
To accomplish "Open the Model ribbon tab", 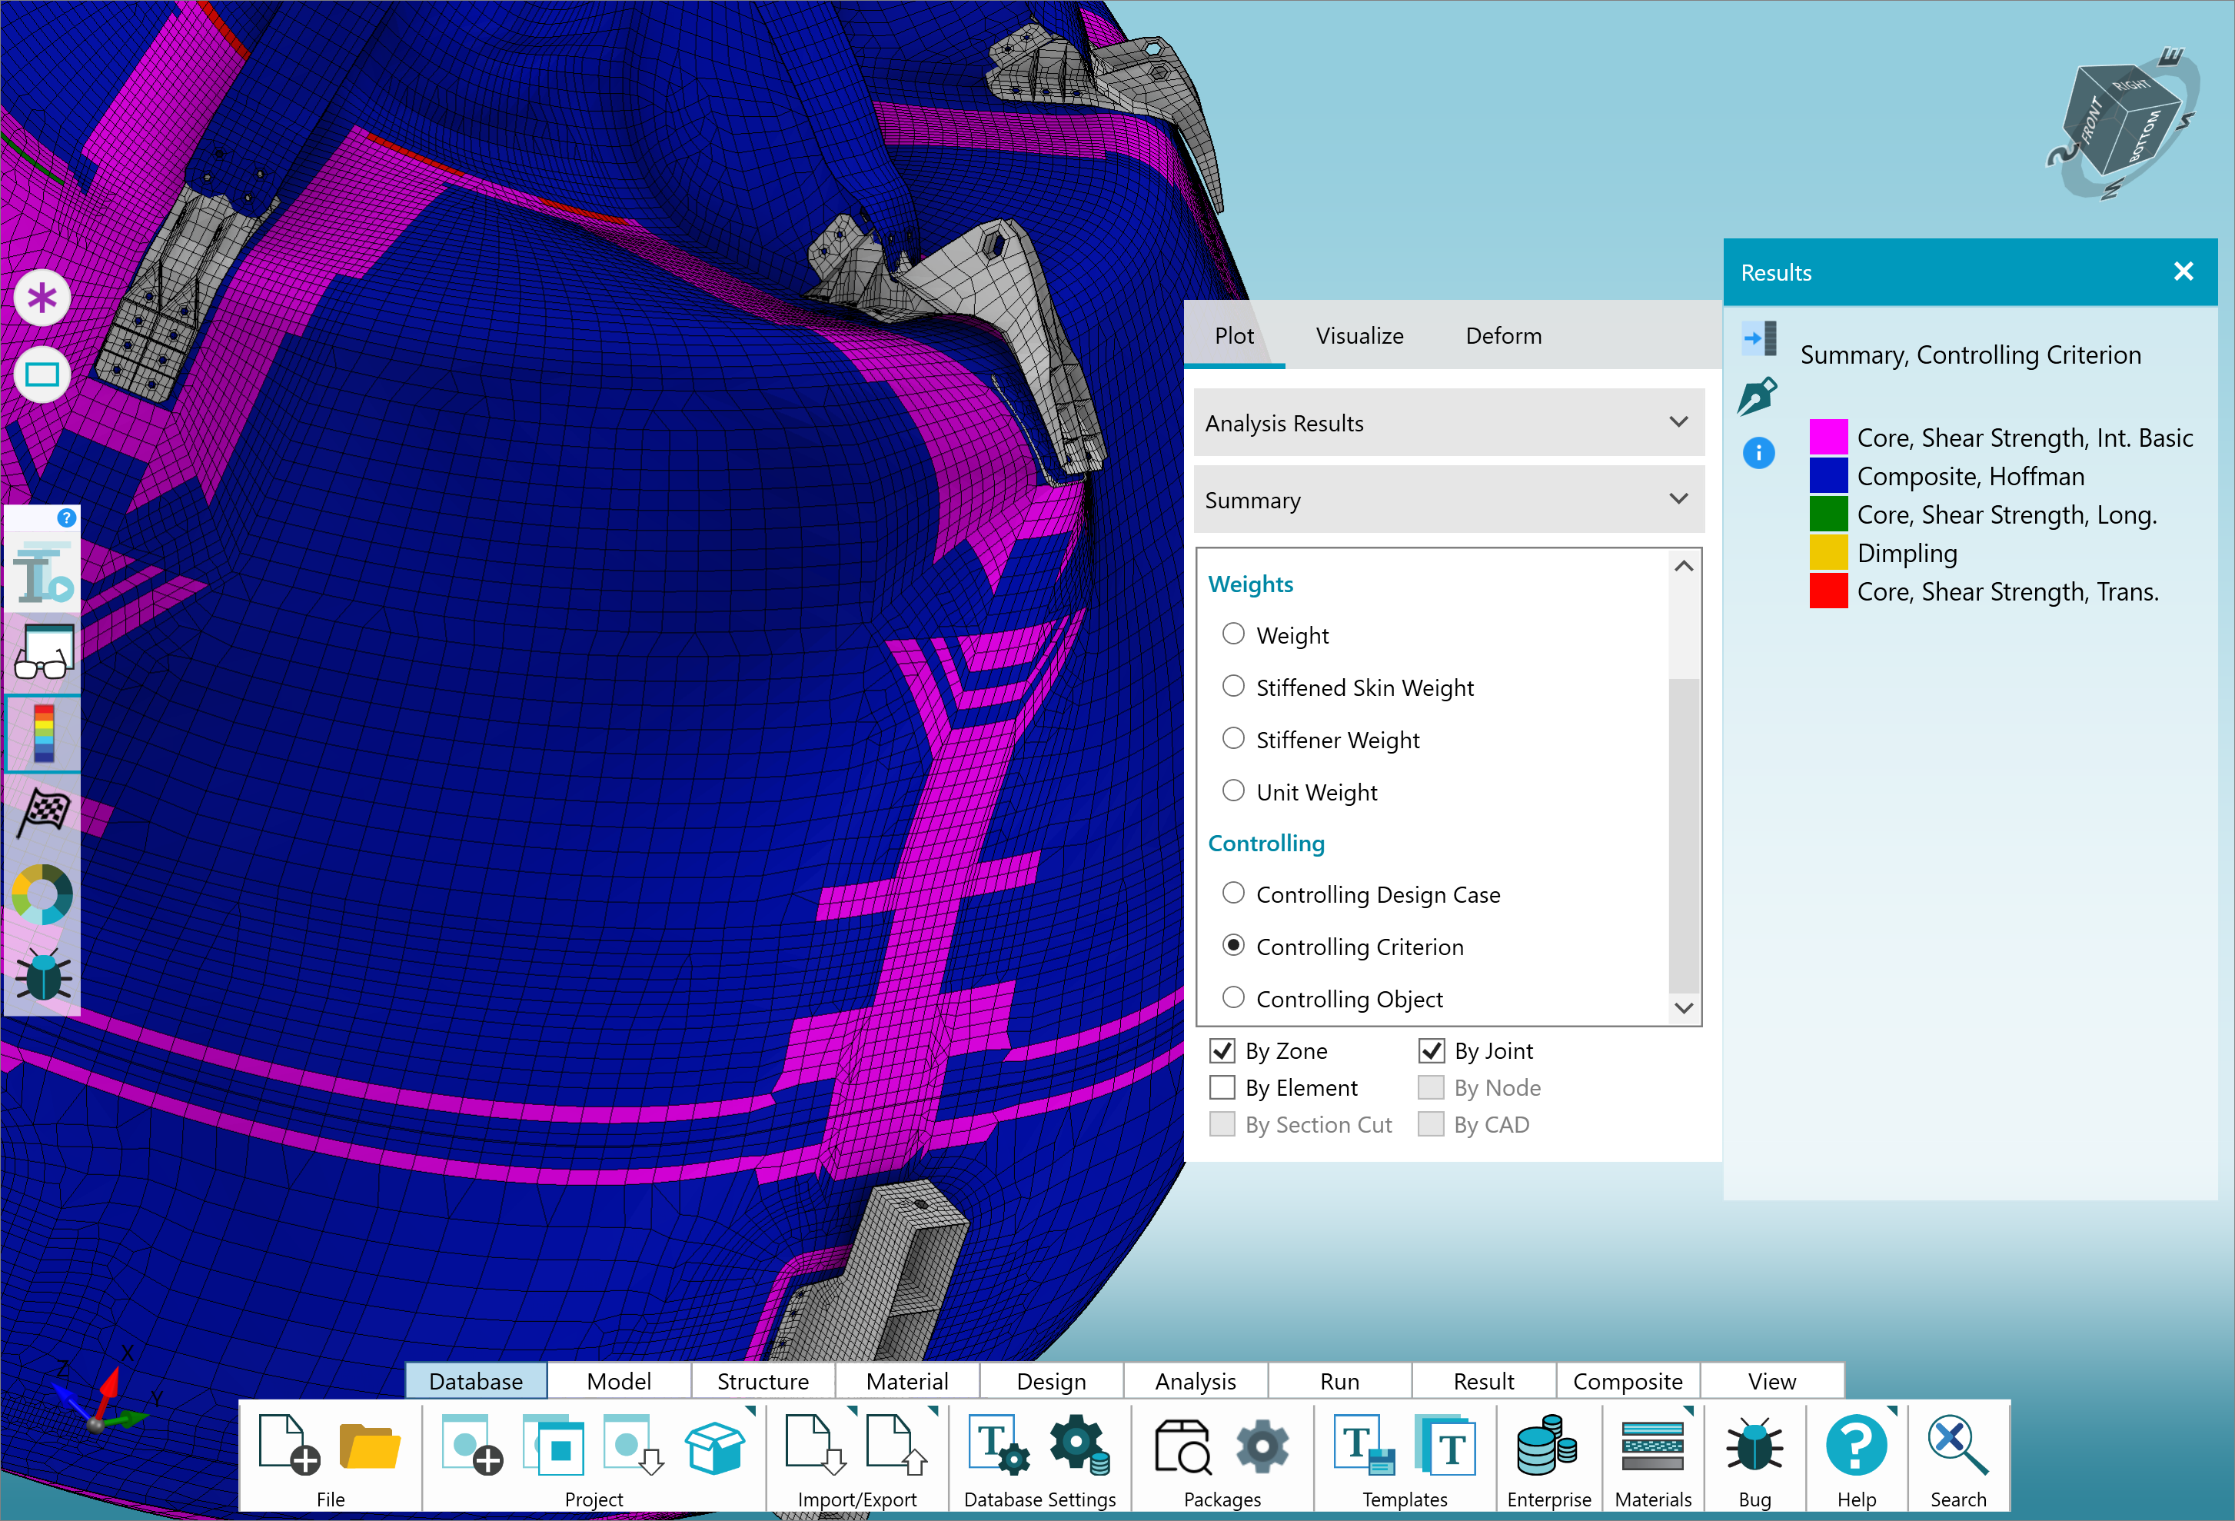I will point(620,1380).
